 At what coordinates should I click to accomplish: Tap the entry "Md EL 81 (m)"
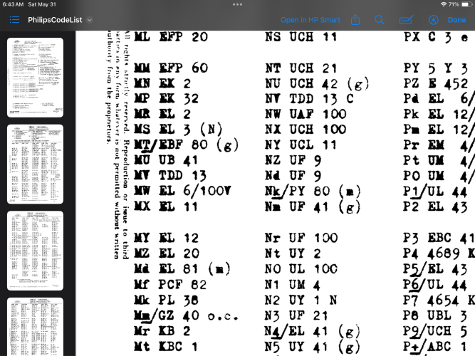click(182, 268)
